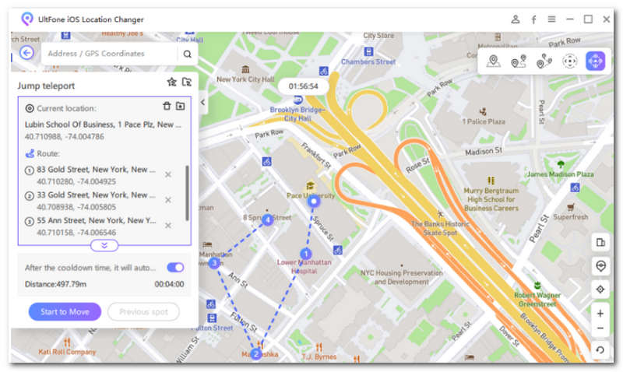Open the Pokéball location icon on map
Viewport: 623px width, 372px height.
pyautogui.click(x=600, y=265)
